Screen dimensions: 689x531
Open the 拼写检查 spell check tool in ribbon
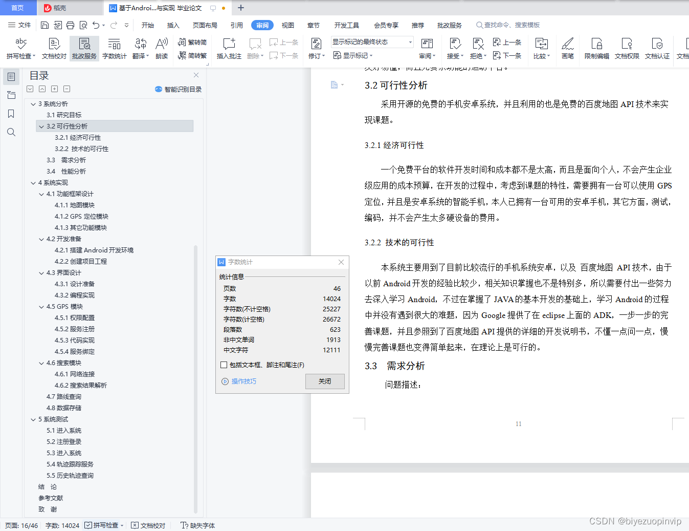coord(21,49)
